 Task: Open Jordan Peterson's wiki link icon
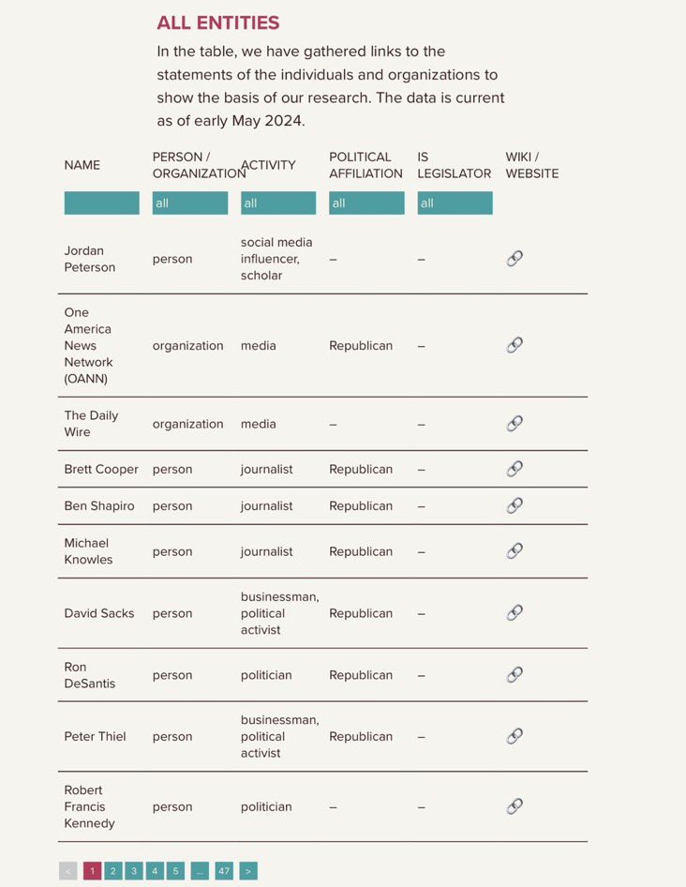click(514, 259)
